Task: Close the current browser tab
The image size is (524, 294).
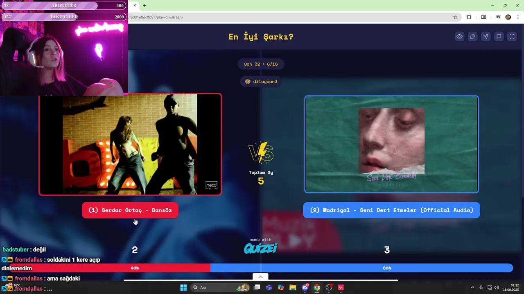Action: coord(135,5)
